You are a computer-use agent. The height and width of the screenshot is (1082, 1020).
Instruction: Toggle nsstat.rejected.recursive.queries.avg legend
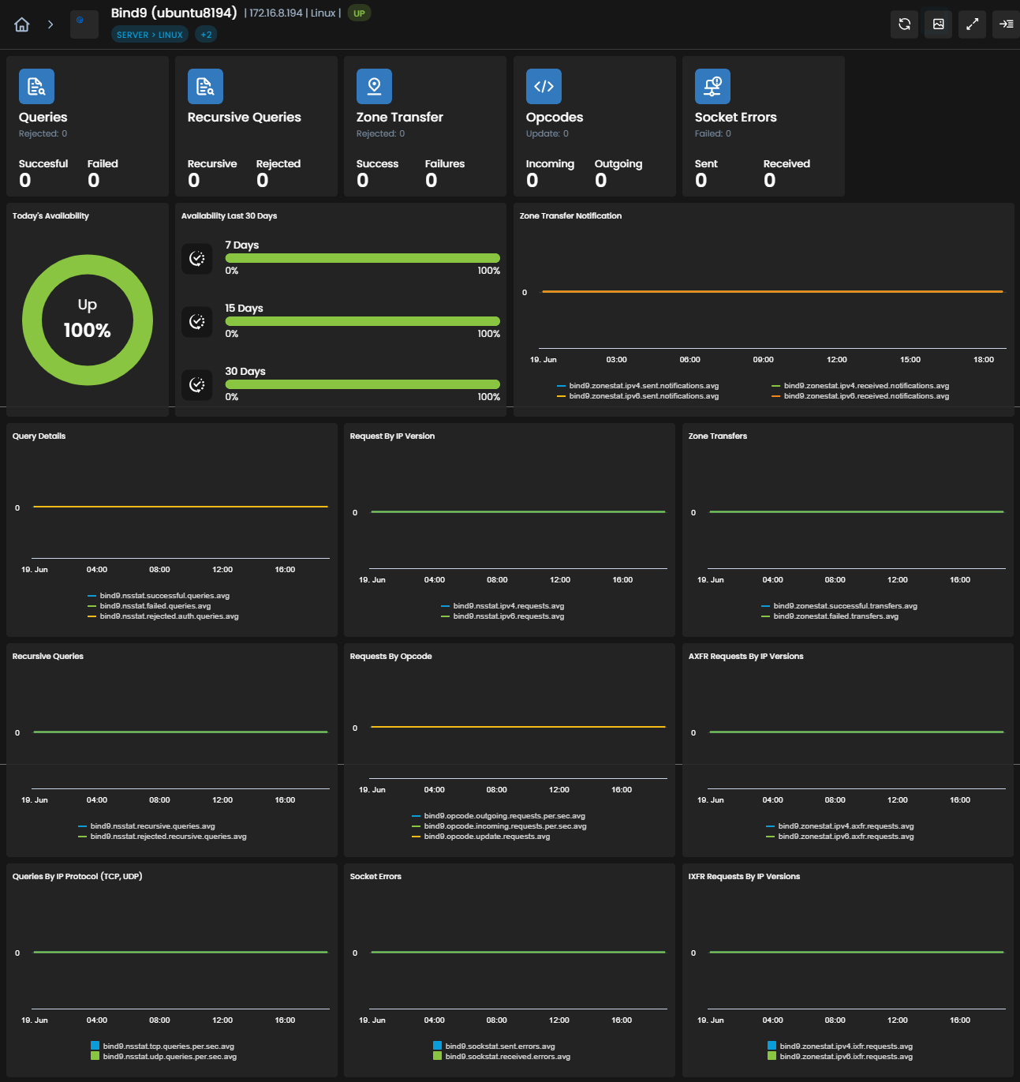pos(163,837)
